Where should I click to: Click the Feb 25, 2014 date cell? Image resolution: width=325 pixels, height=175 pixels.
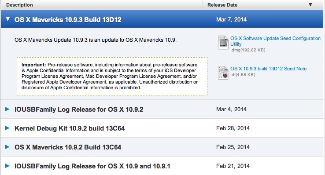coord(233,147)
